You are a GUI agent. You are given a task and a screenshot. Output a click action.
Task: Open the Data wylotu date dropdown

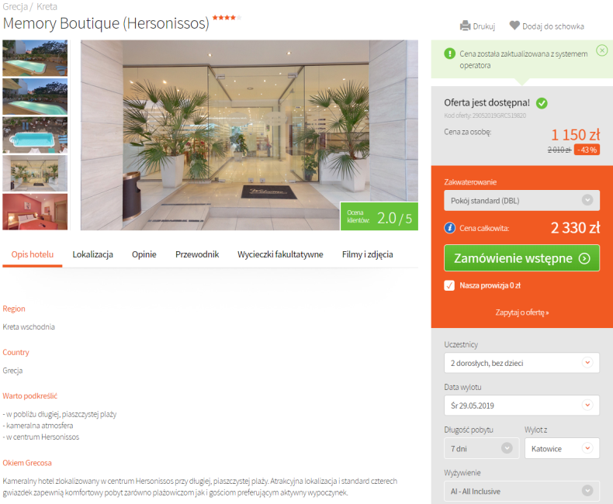pos(521,406)
